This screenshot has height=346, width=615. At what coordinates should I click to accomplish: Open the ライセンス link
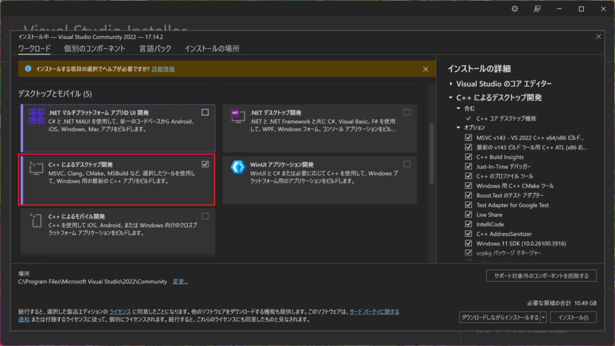[x=120, y=312]
